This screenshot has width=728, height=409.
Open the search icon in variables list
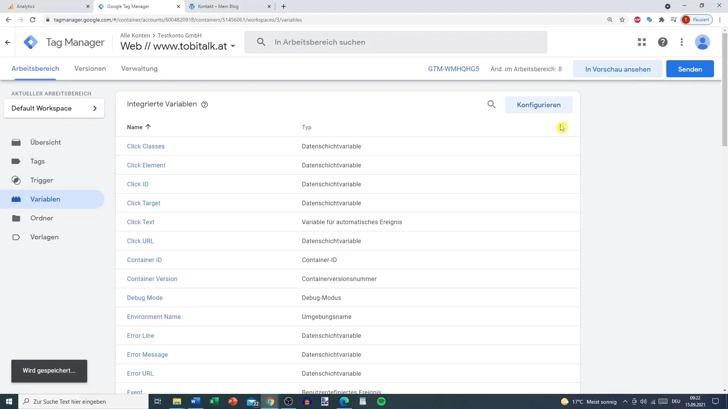pos(491,105)
